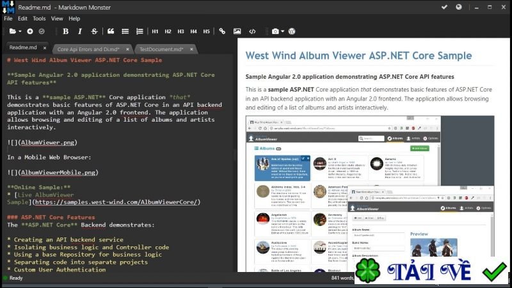Apply H5 heading style
The width and height of the screenshot is (512, 288).
(x=206, y=31)
